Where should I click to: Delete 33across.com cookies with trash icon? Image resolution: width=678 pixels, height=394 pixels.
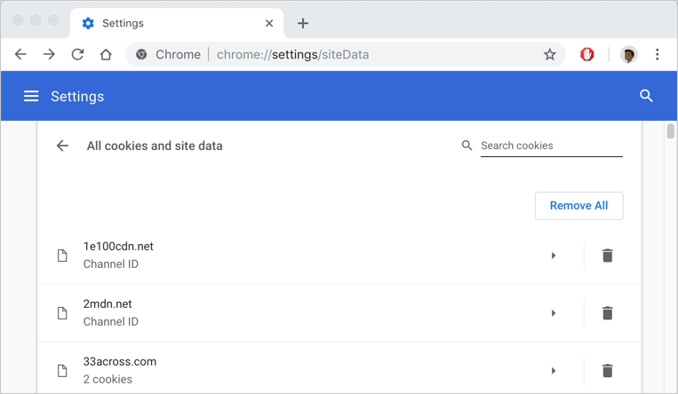tap(607, 371)
